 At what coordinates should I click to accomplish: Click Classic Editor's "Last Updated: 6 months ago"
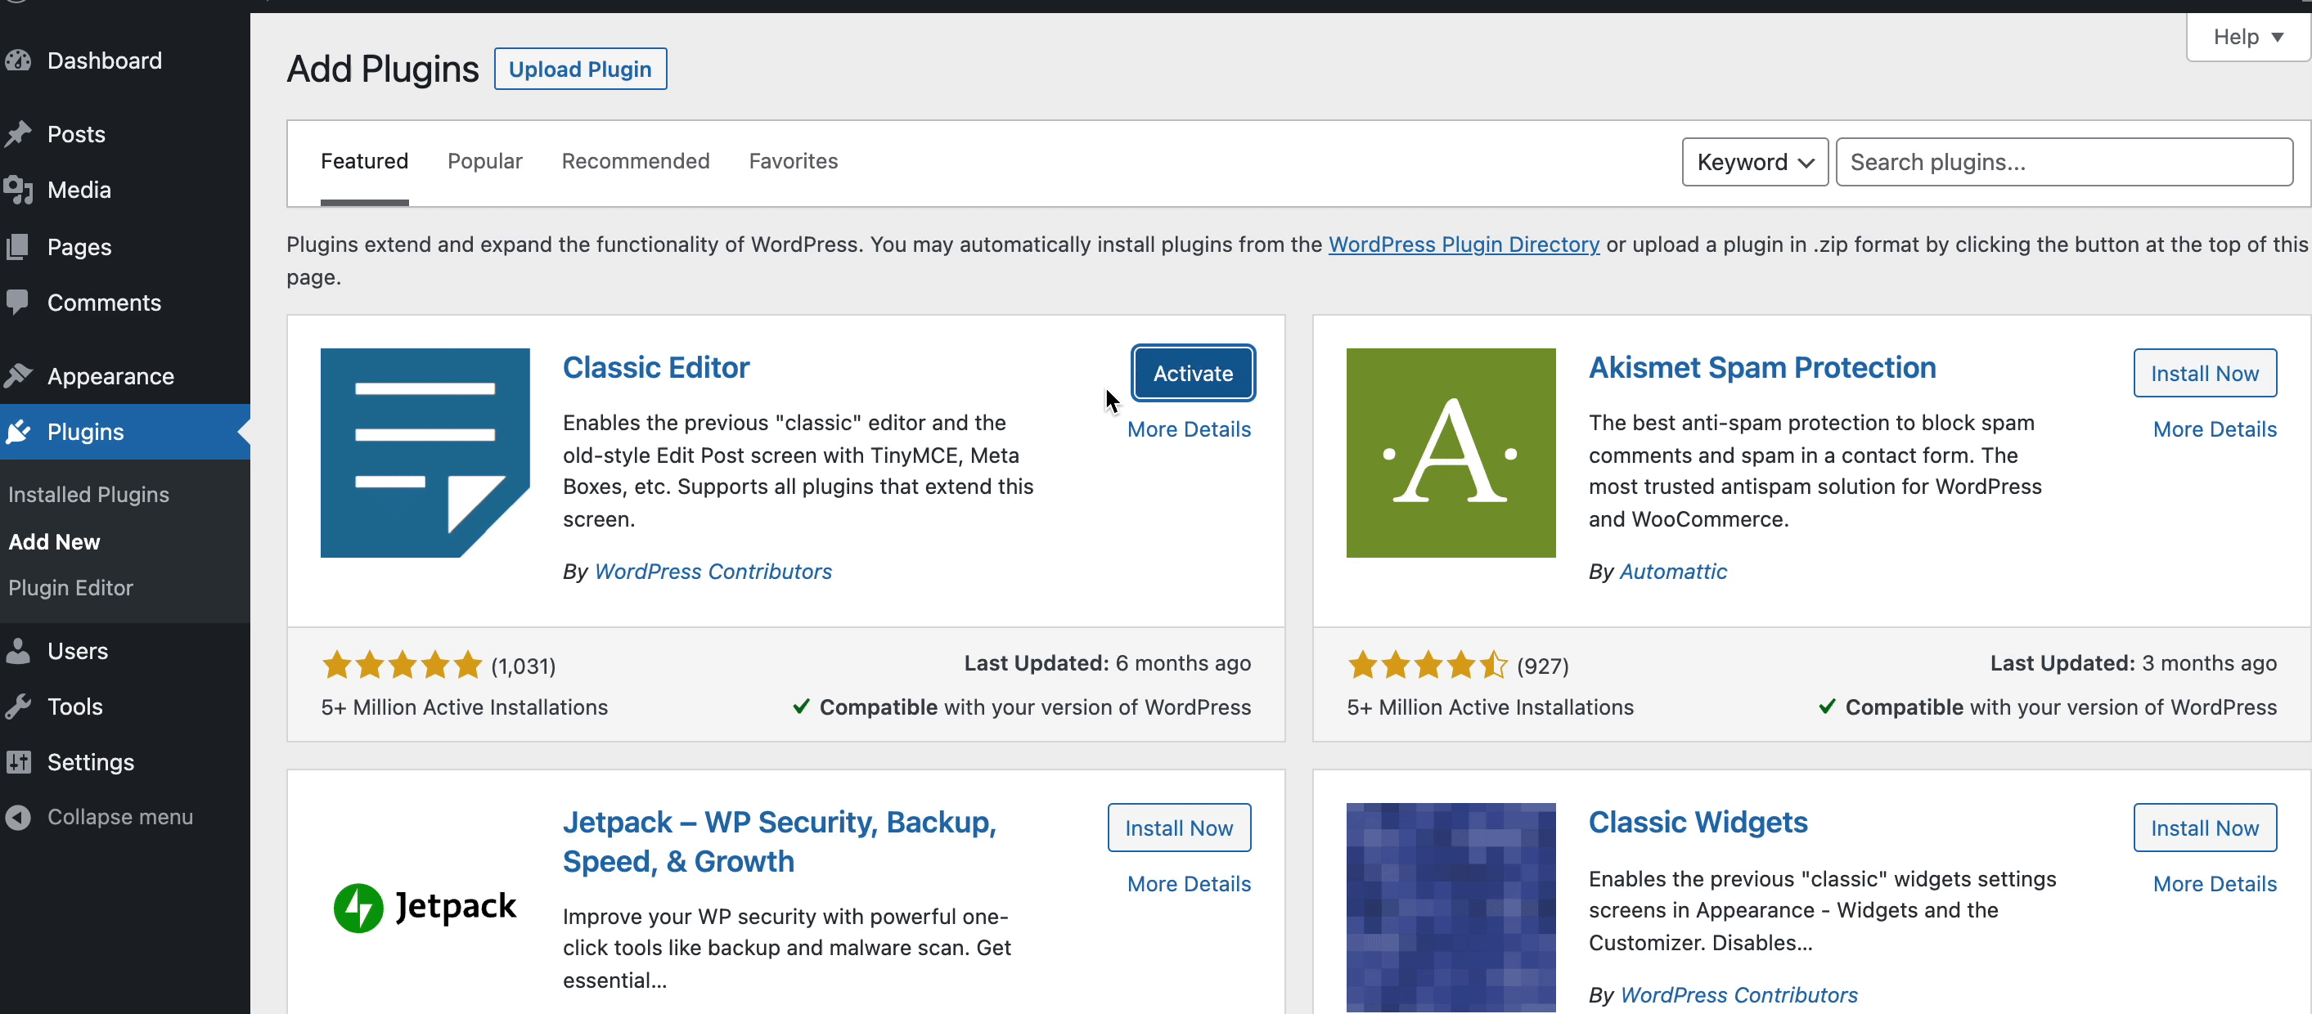[x=1107, y=662]
